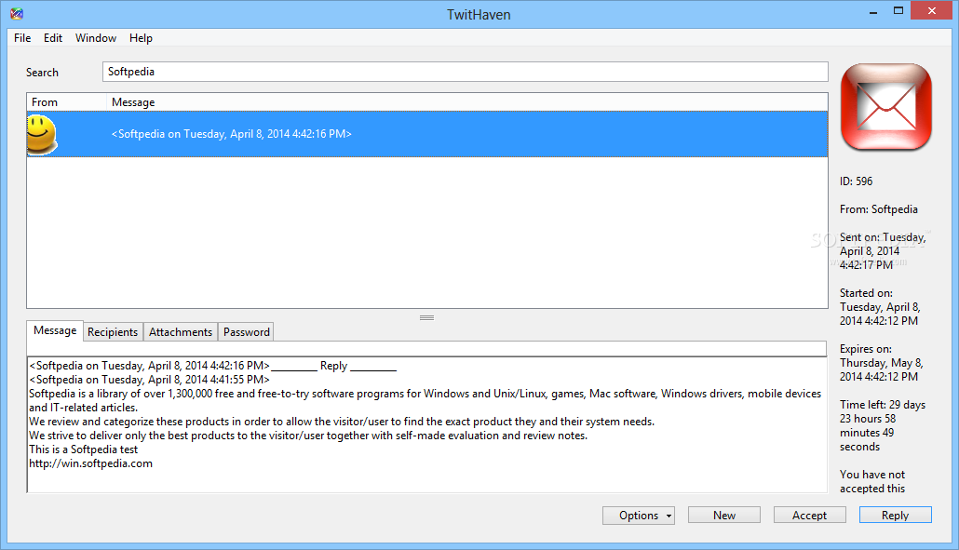This screenshot has width=959, height=550.
Task: Switch to the Attachments tab
Action: [x=181, y=332]
